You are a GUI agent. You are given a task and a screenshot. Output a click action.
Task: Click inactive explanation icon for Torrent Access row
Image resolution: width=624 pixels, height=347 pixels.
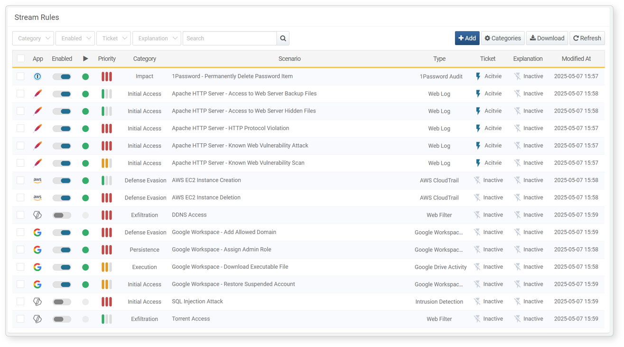pos(517,319)
